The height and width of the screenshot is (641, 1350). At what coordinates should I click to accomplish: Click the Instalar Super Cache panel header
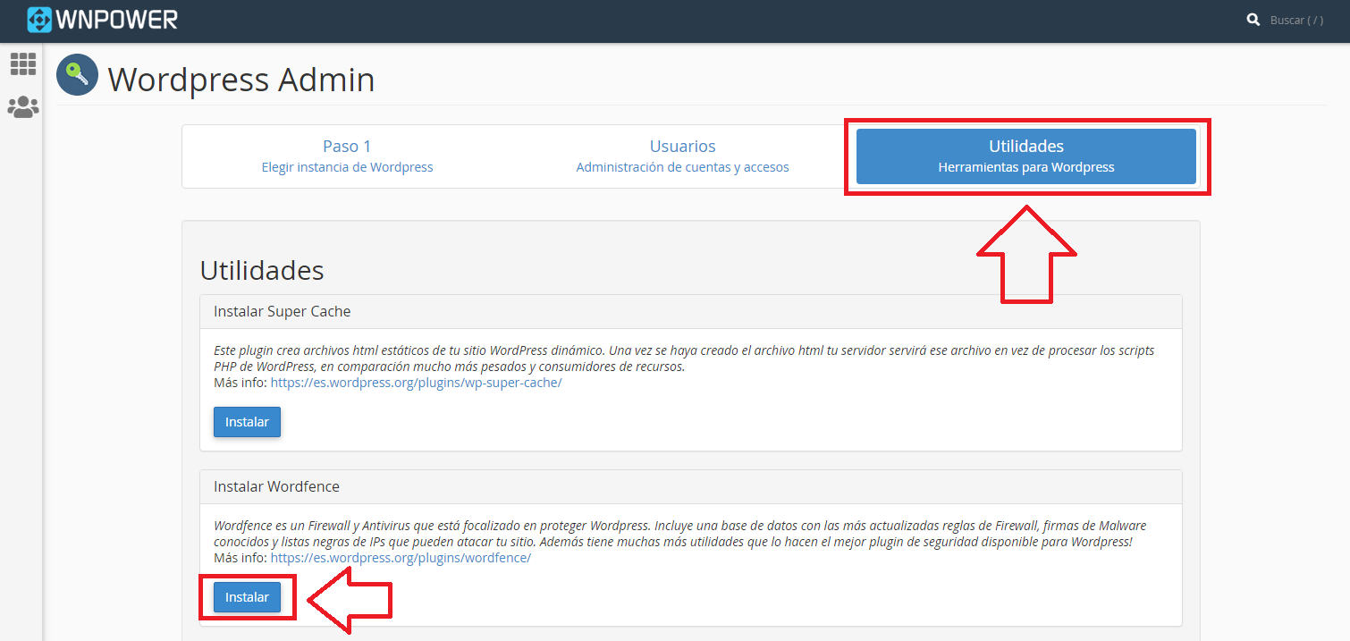[690, 312]
